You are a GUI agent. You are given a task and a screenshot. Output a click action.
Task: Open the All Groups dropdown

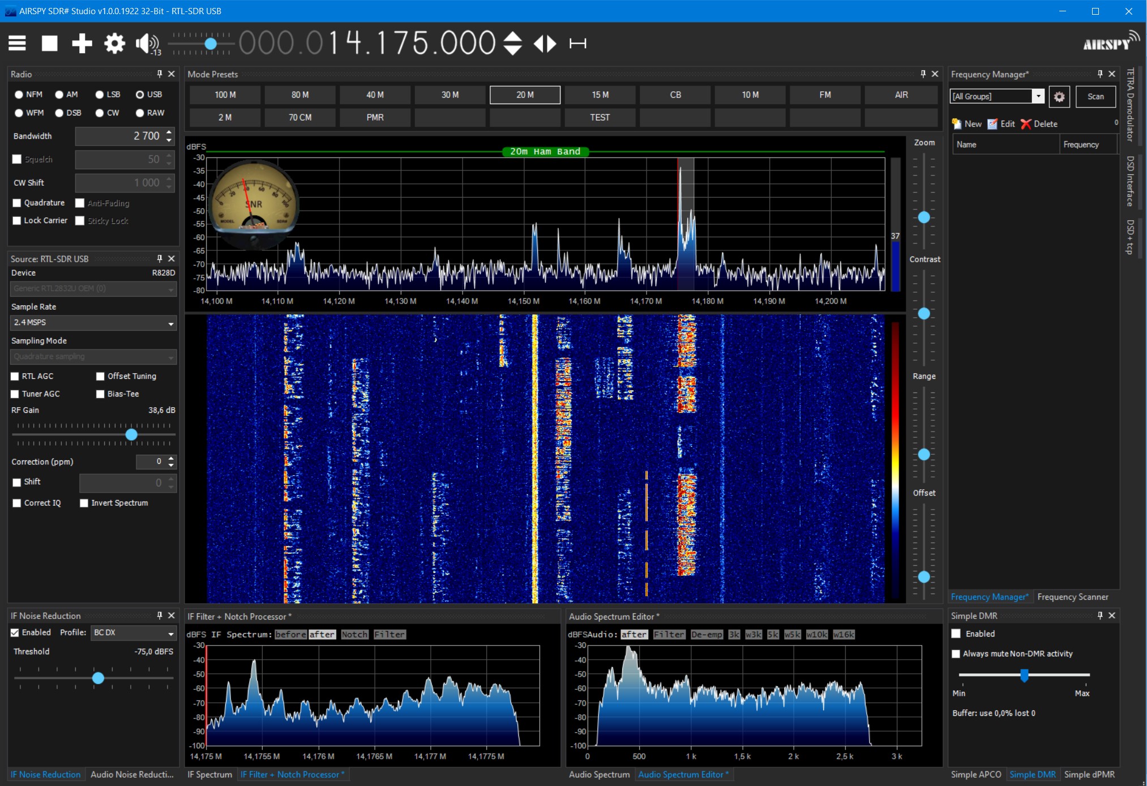(1038, 96)
